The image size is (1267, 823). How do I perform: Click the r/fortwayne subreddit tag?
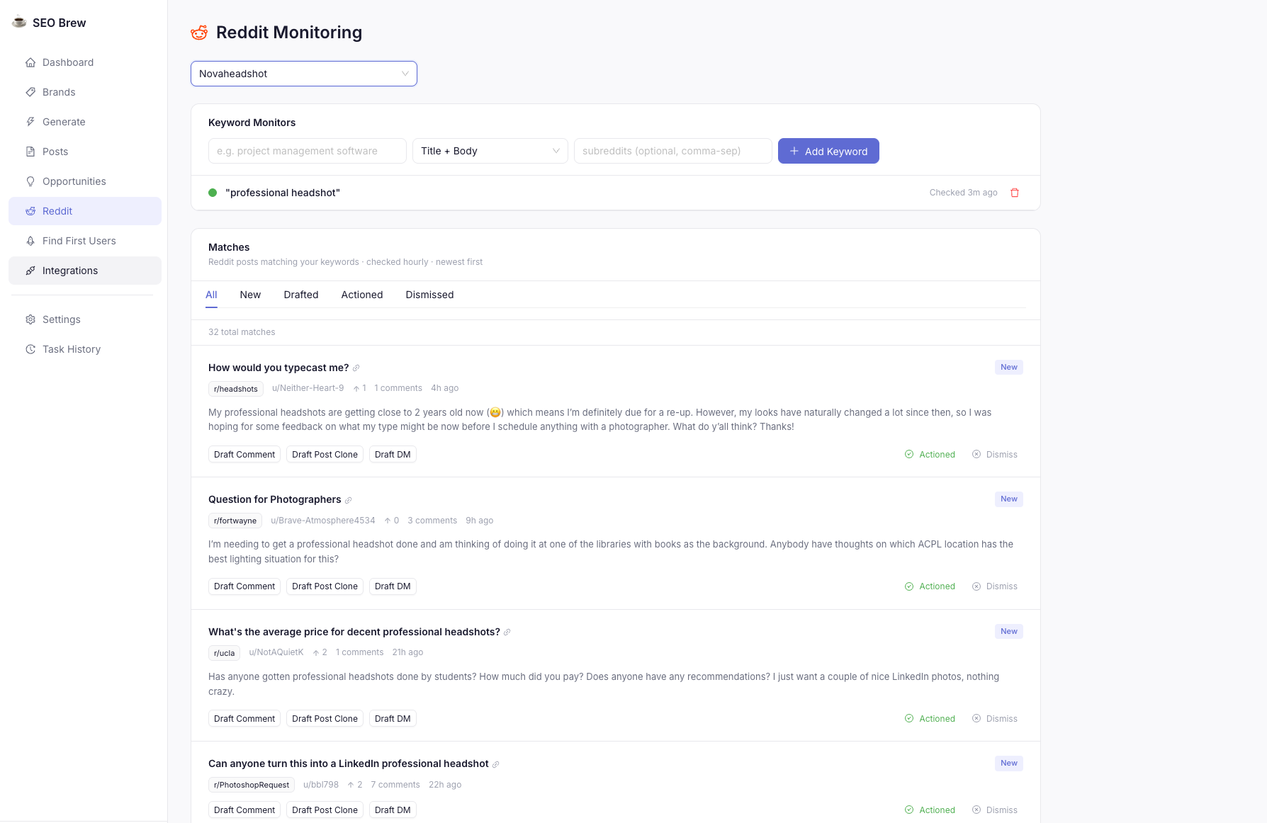(235, 521)
